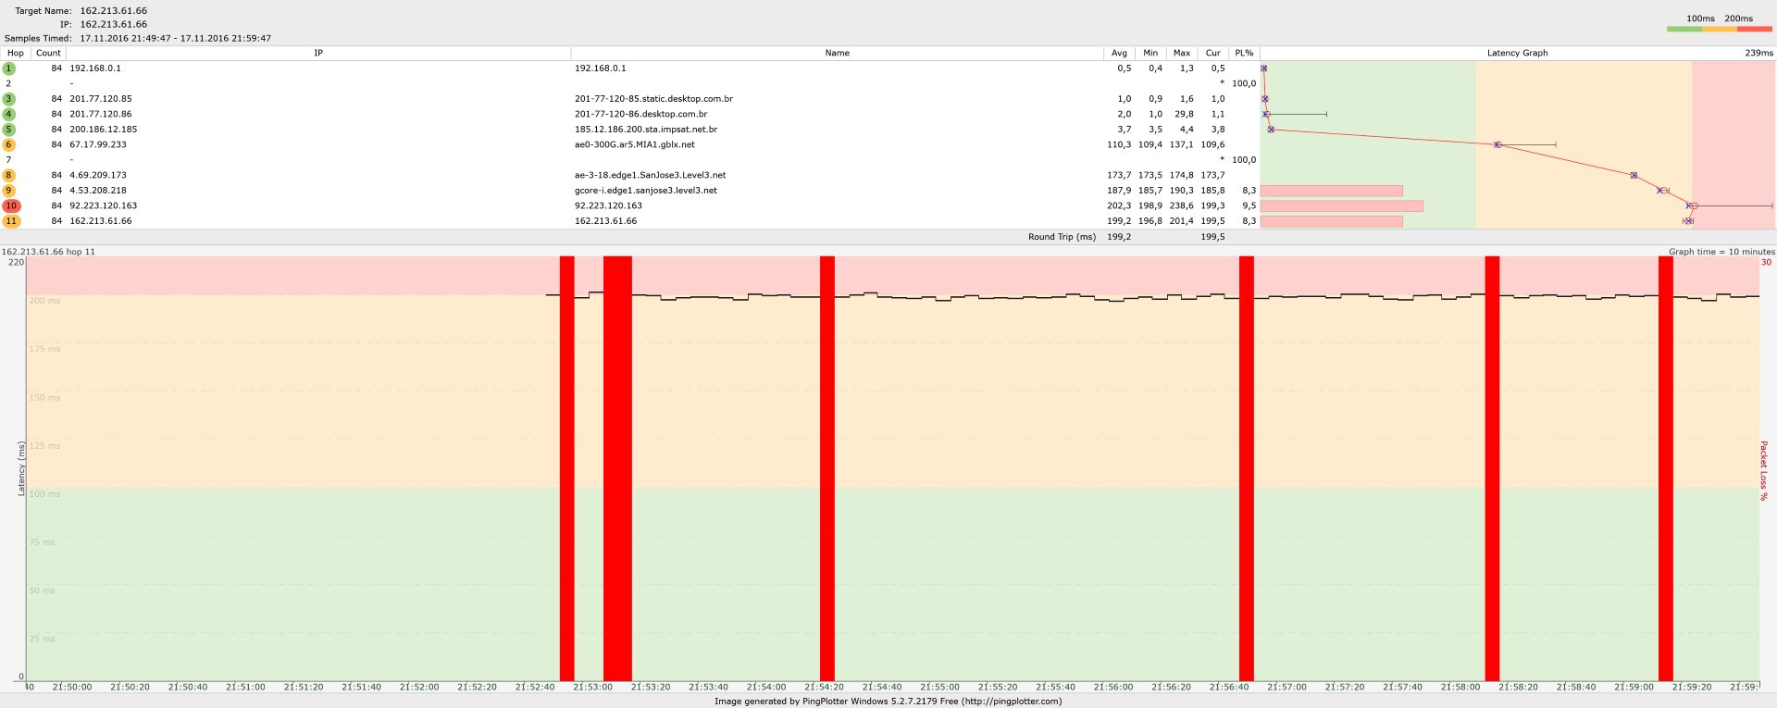This screenshot has height=708, width=1777.
Task: Select IP 192.168.0.1 in the IP column
Action: coord(95,68)
